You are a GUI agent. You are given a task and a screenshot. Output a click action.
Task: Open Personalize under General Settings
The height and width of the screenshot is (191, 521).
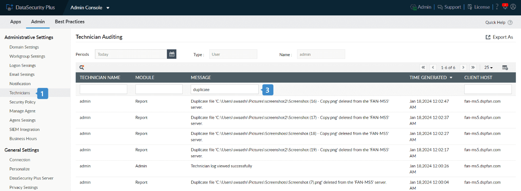19,169
